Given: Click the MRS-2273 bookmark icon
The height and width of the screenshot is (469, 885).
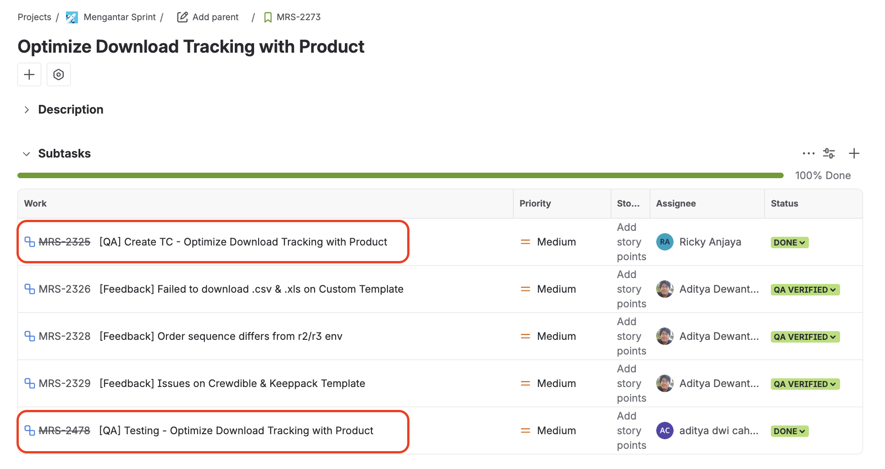Looking at the screenshot, I should 268,17.
